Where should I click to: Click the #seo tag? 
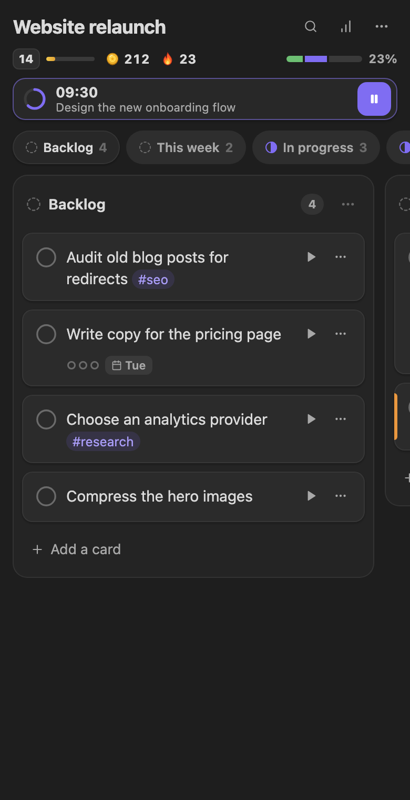point(153,279)
